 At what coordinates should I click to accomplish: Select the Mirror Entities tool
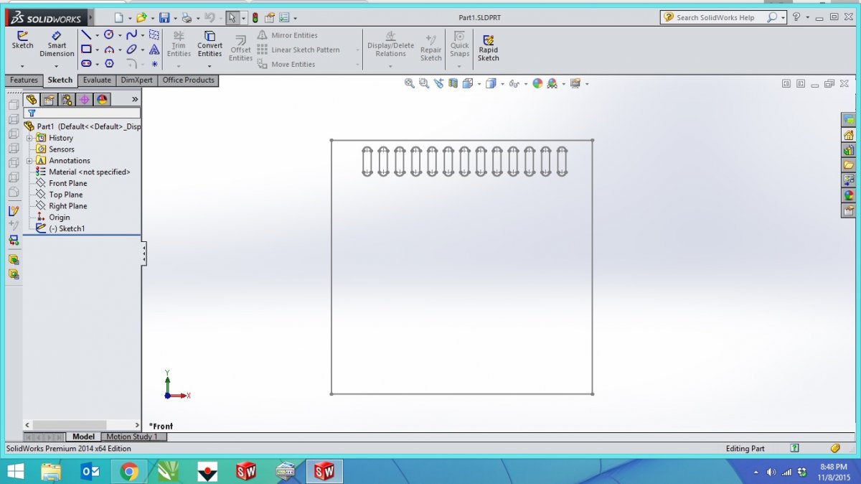(287, 35)
